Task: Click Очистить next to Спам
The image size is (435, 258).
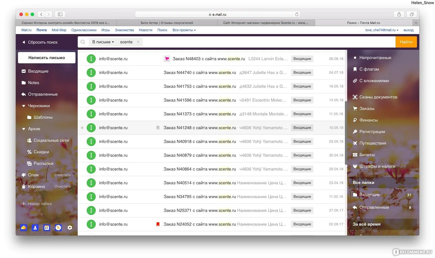Action: (x=63, y=175)
